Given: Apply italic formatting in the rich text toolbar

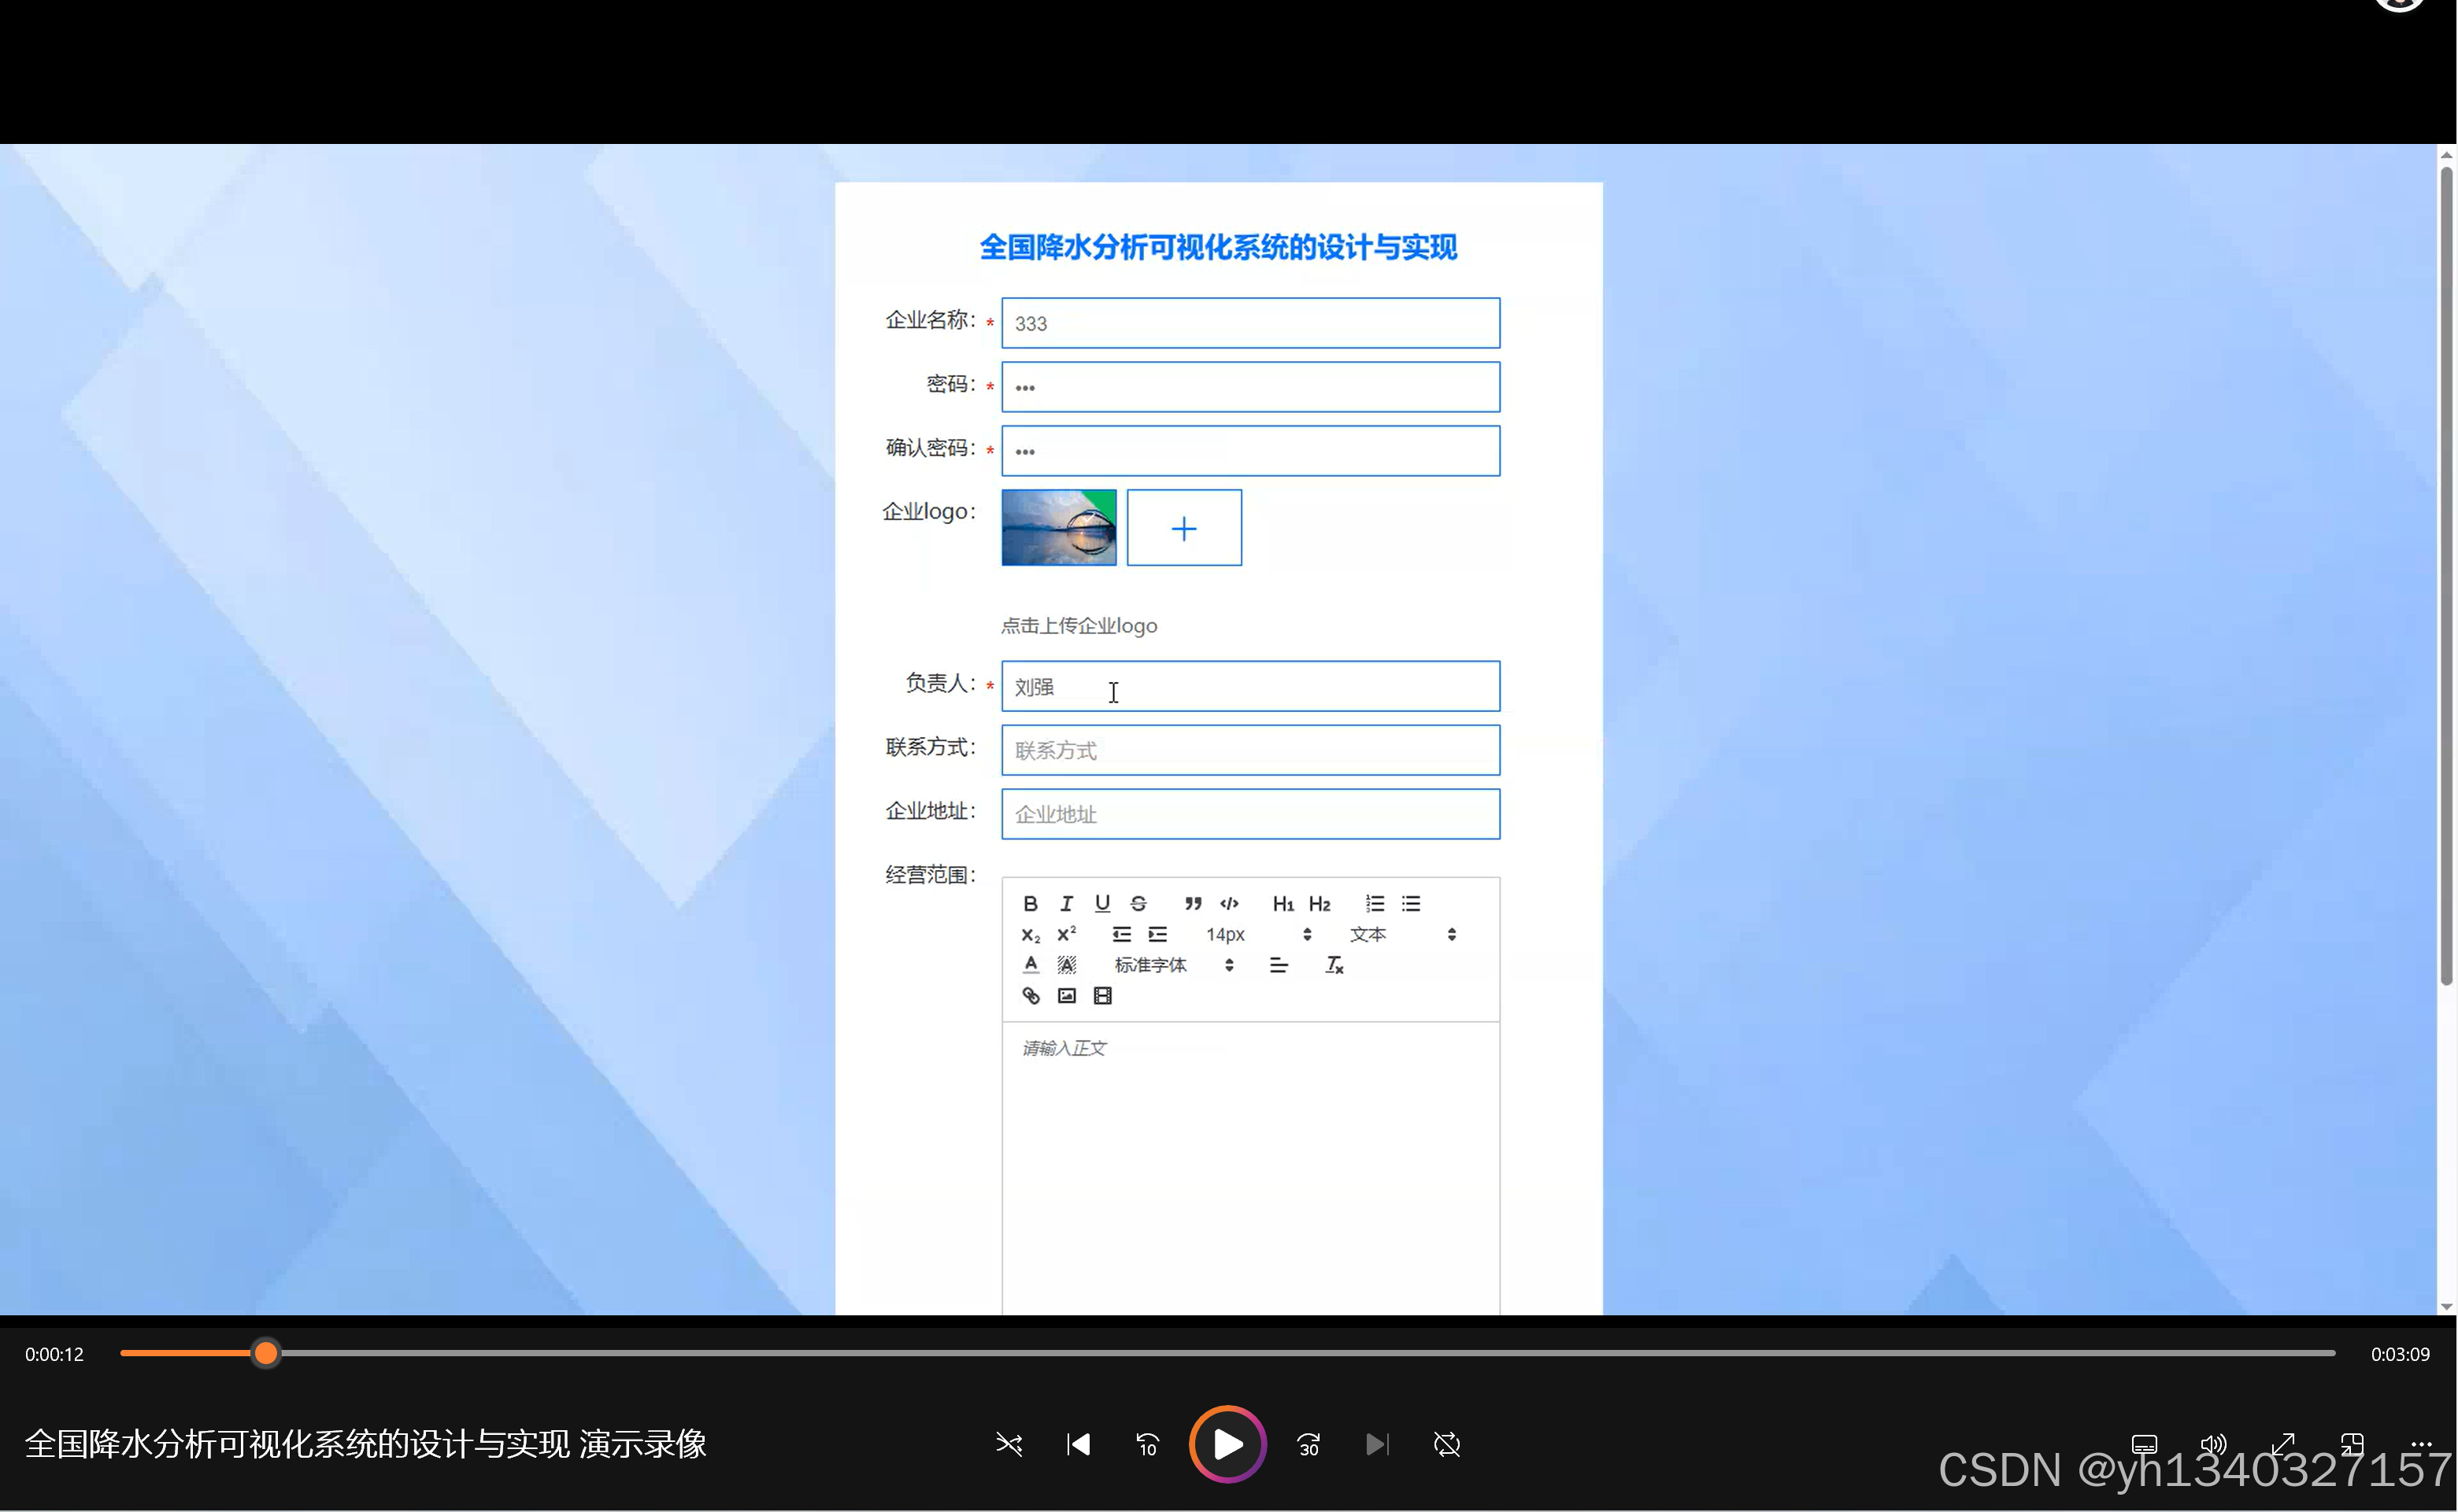Looking at the screenshot, I should click(1067, 903).
